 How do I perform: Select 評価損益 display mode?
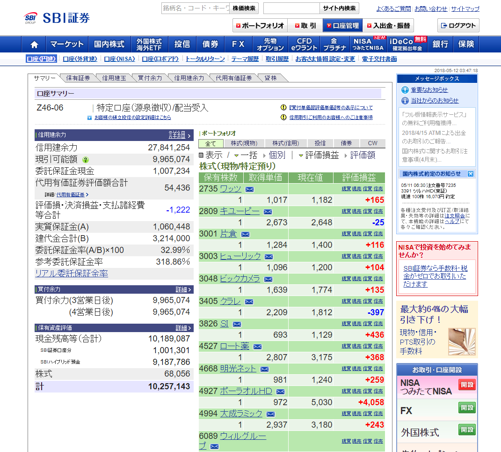[319, 155]
